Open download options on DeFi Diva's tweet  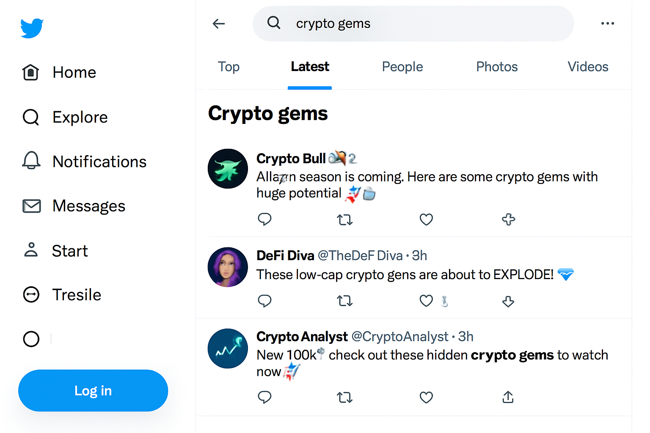pos(508,301)
